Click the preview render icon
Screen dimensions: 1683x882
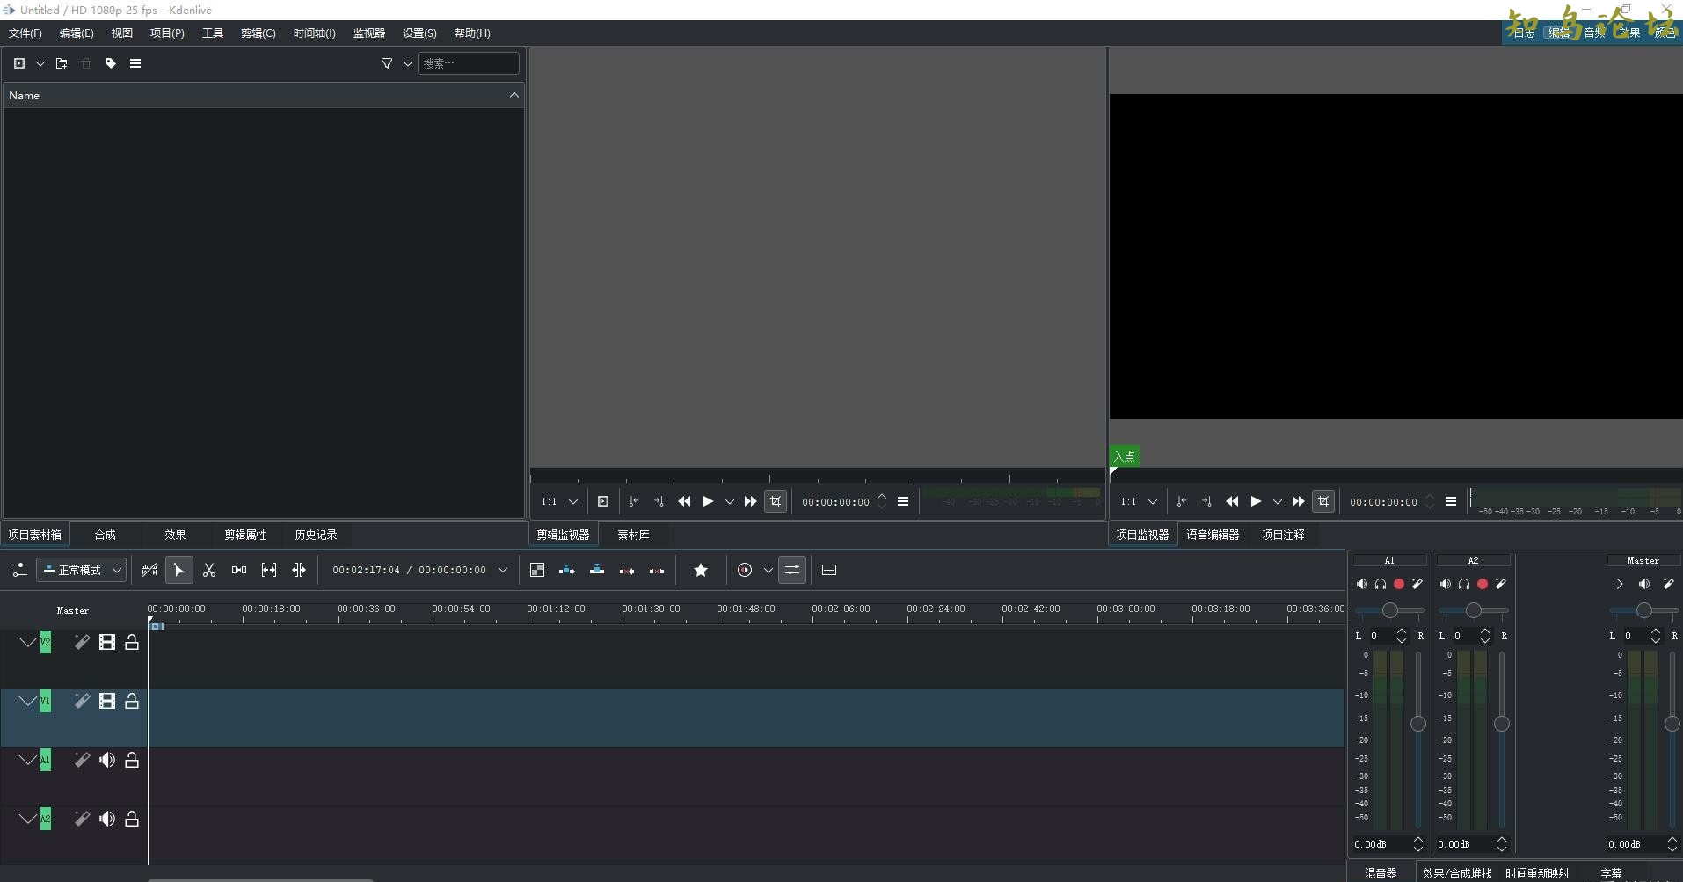click(745, 570)
